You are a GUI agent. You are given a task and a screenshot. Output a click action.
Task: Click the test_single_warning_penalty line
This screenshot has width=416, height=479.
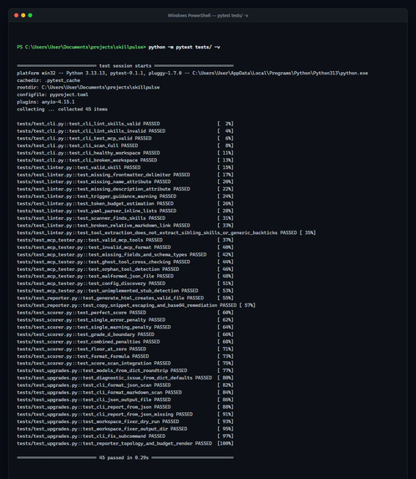[125, 327]
